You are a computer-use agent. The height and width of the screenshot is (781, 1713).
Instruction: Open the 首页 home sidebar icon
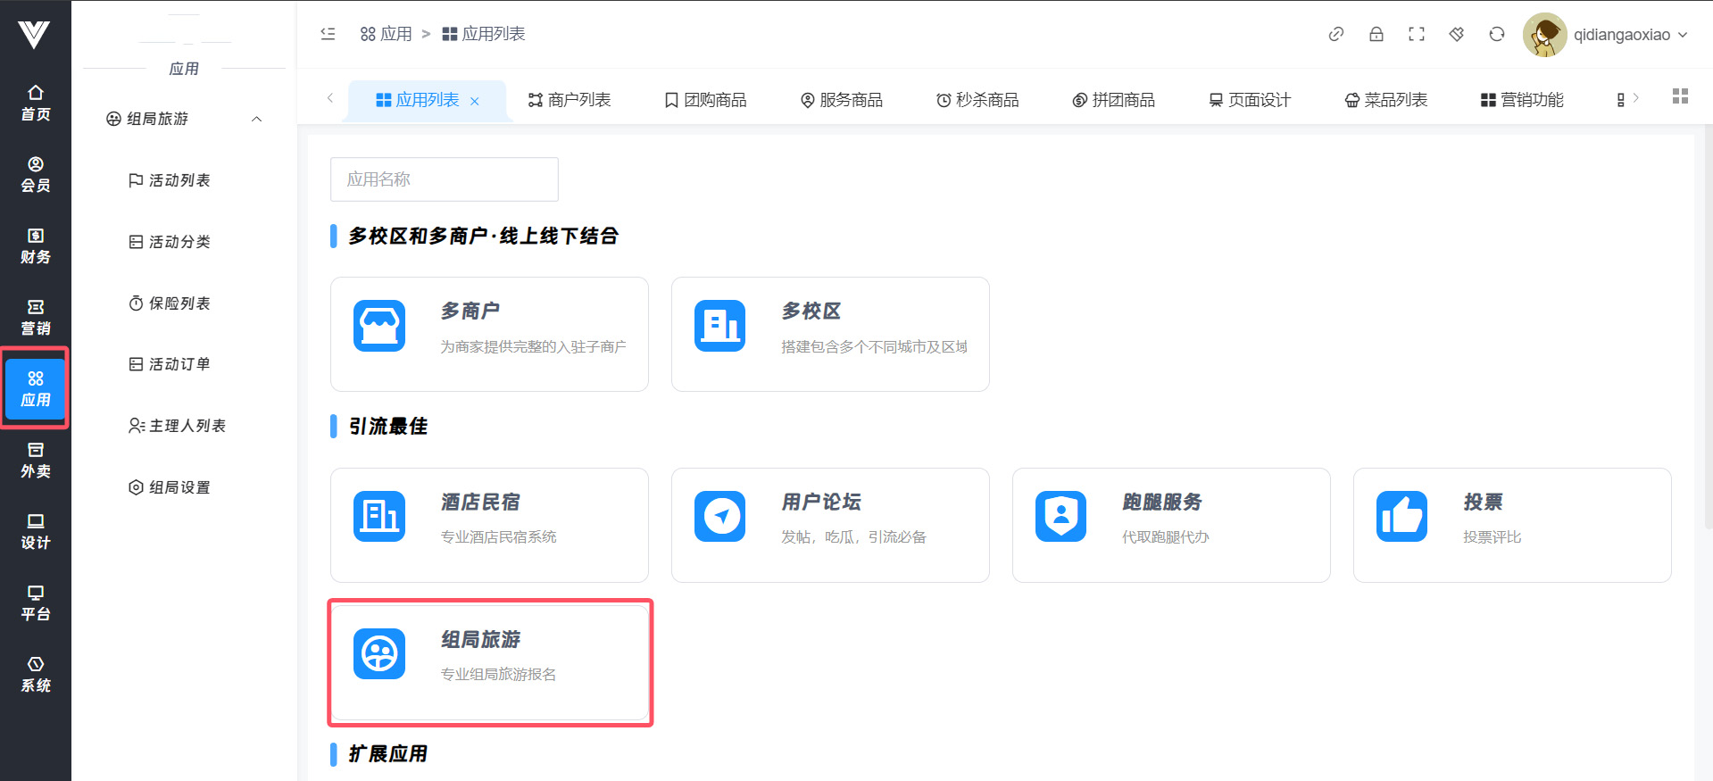(36, 103)
